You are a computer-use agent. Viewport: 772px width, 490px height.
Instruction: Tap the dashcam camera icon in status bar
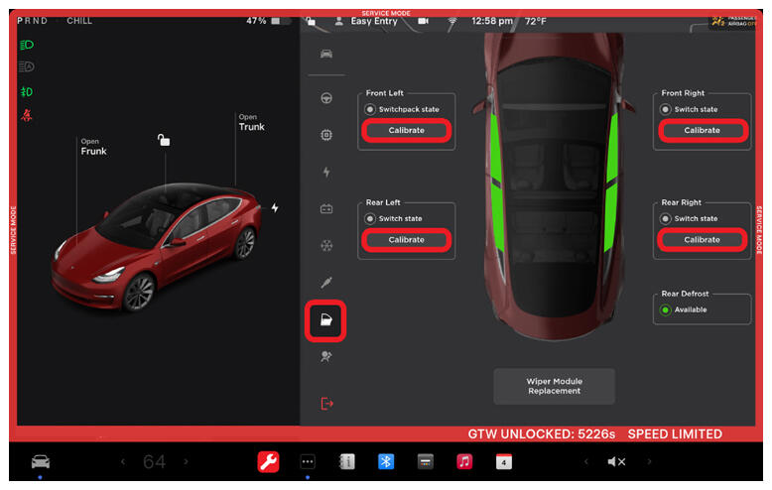click(x=423, y=21)
